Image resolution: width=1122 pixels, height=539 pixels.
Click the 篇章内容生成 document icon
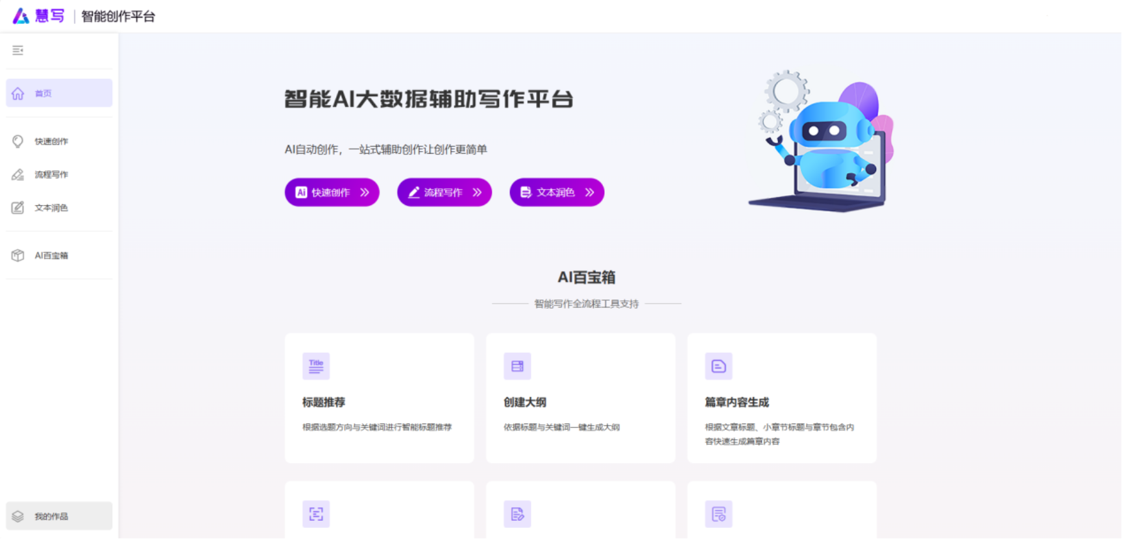718,366
